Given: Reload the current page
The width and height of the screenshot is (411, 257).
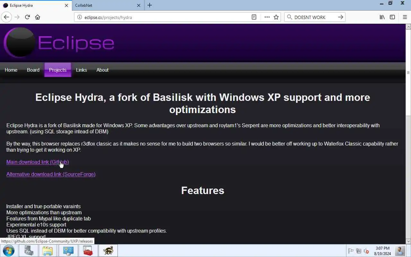Looking at the screenshot, I should (x=27, y=17).
